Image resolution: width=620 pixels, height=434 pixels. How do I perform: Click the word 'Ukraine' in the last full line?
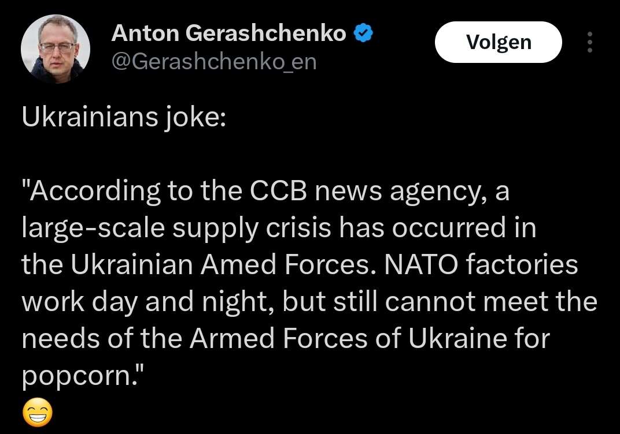457,339
